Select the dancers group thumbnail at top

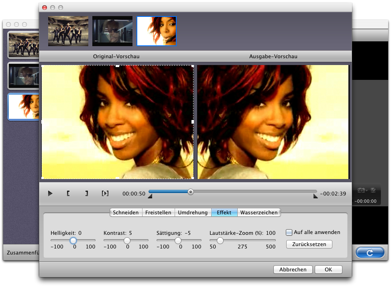click(x=68, y=31)
